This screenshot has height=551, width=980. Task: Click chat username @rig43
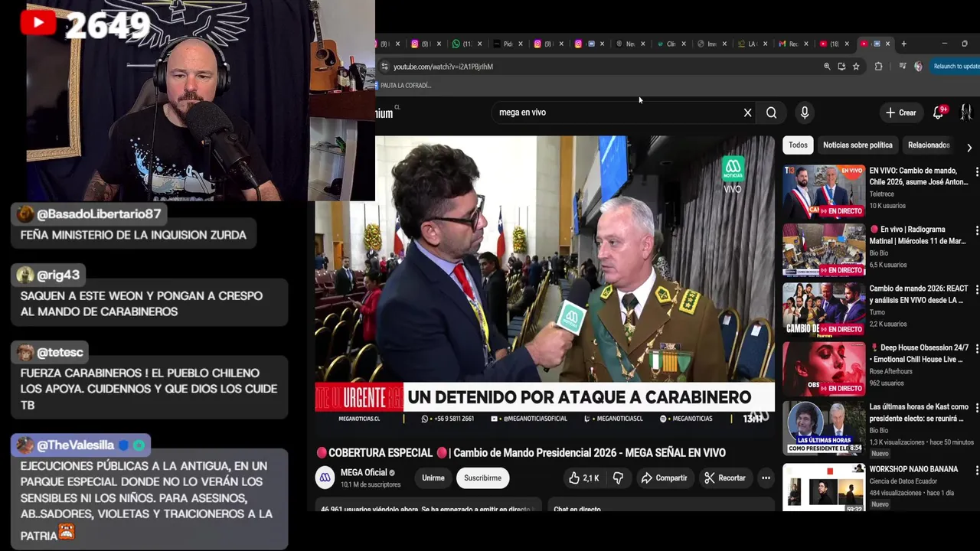tap(58, 275)
